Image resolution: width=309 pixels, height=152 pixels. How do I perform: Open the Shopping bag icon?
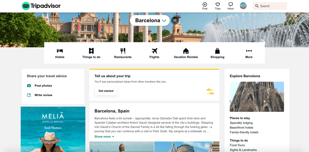(x=217, y=51)
